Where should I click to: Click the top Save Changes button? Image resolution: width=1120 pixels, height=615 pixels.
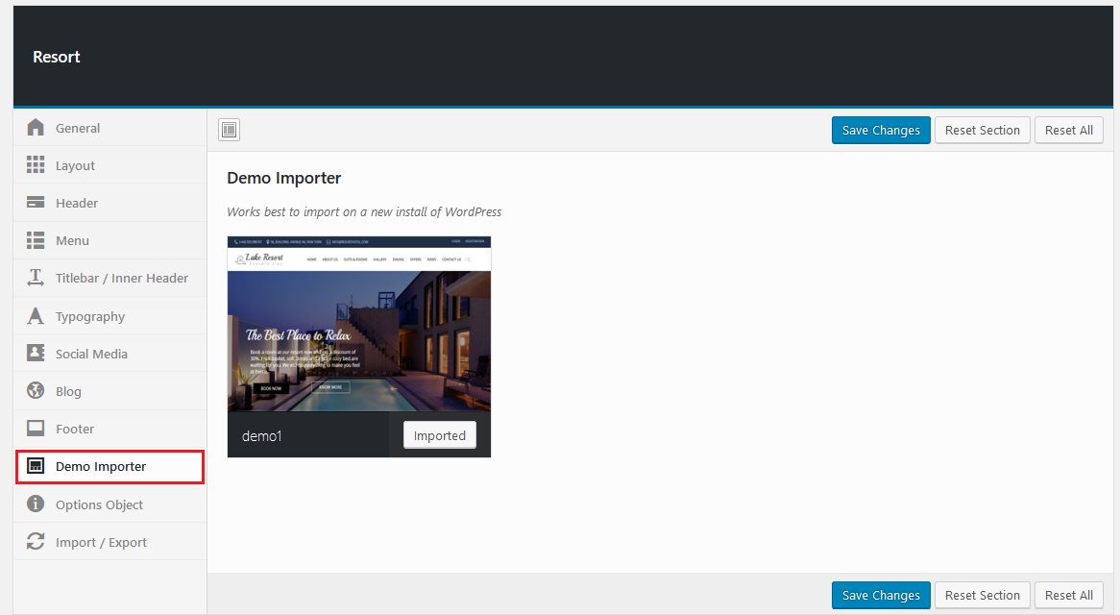881,131
